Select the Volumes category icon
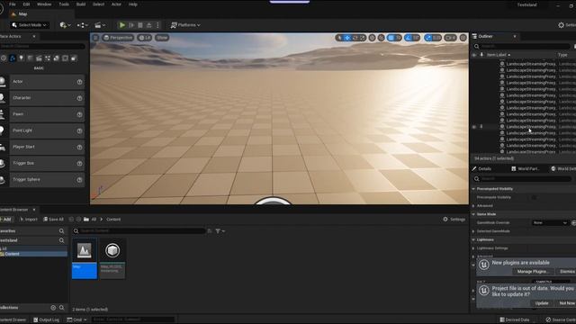576x324 pixels. (65, 58)
